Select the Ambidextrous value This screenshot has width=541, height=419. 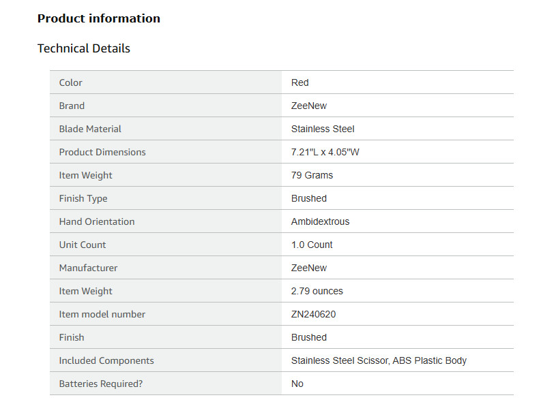[x=320, y=221]
